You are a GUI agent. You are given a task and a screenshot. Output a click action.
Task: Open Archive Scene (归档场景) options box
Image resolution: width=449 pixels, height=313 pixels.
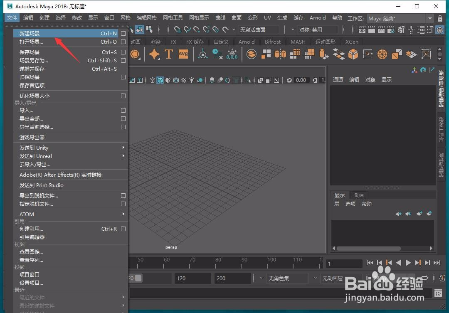[x=123, y=77]
